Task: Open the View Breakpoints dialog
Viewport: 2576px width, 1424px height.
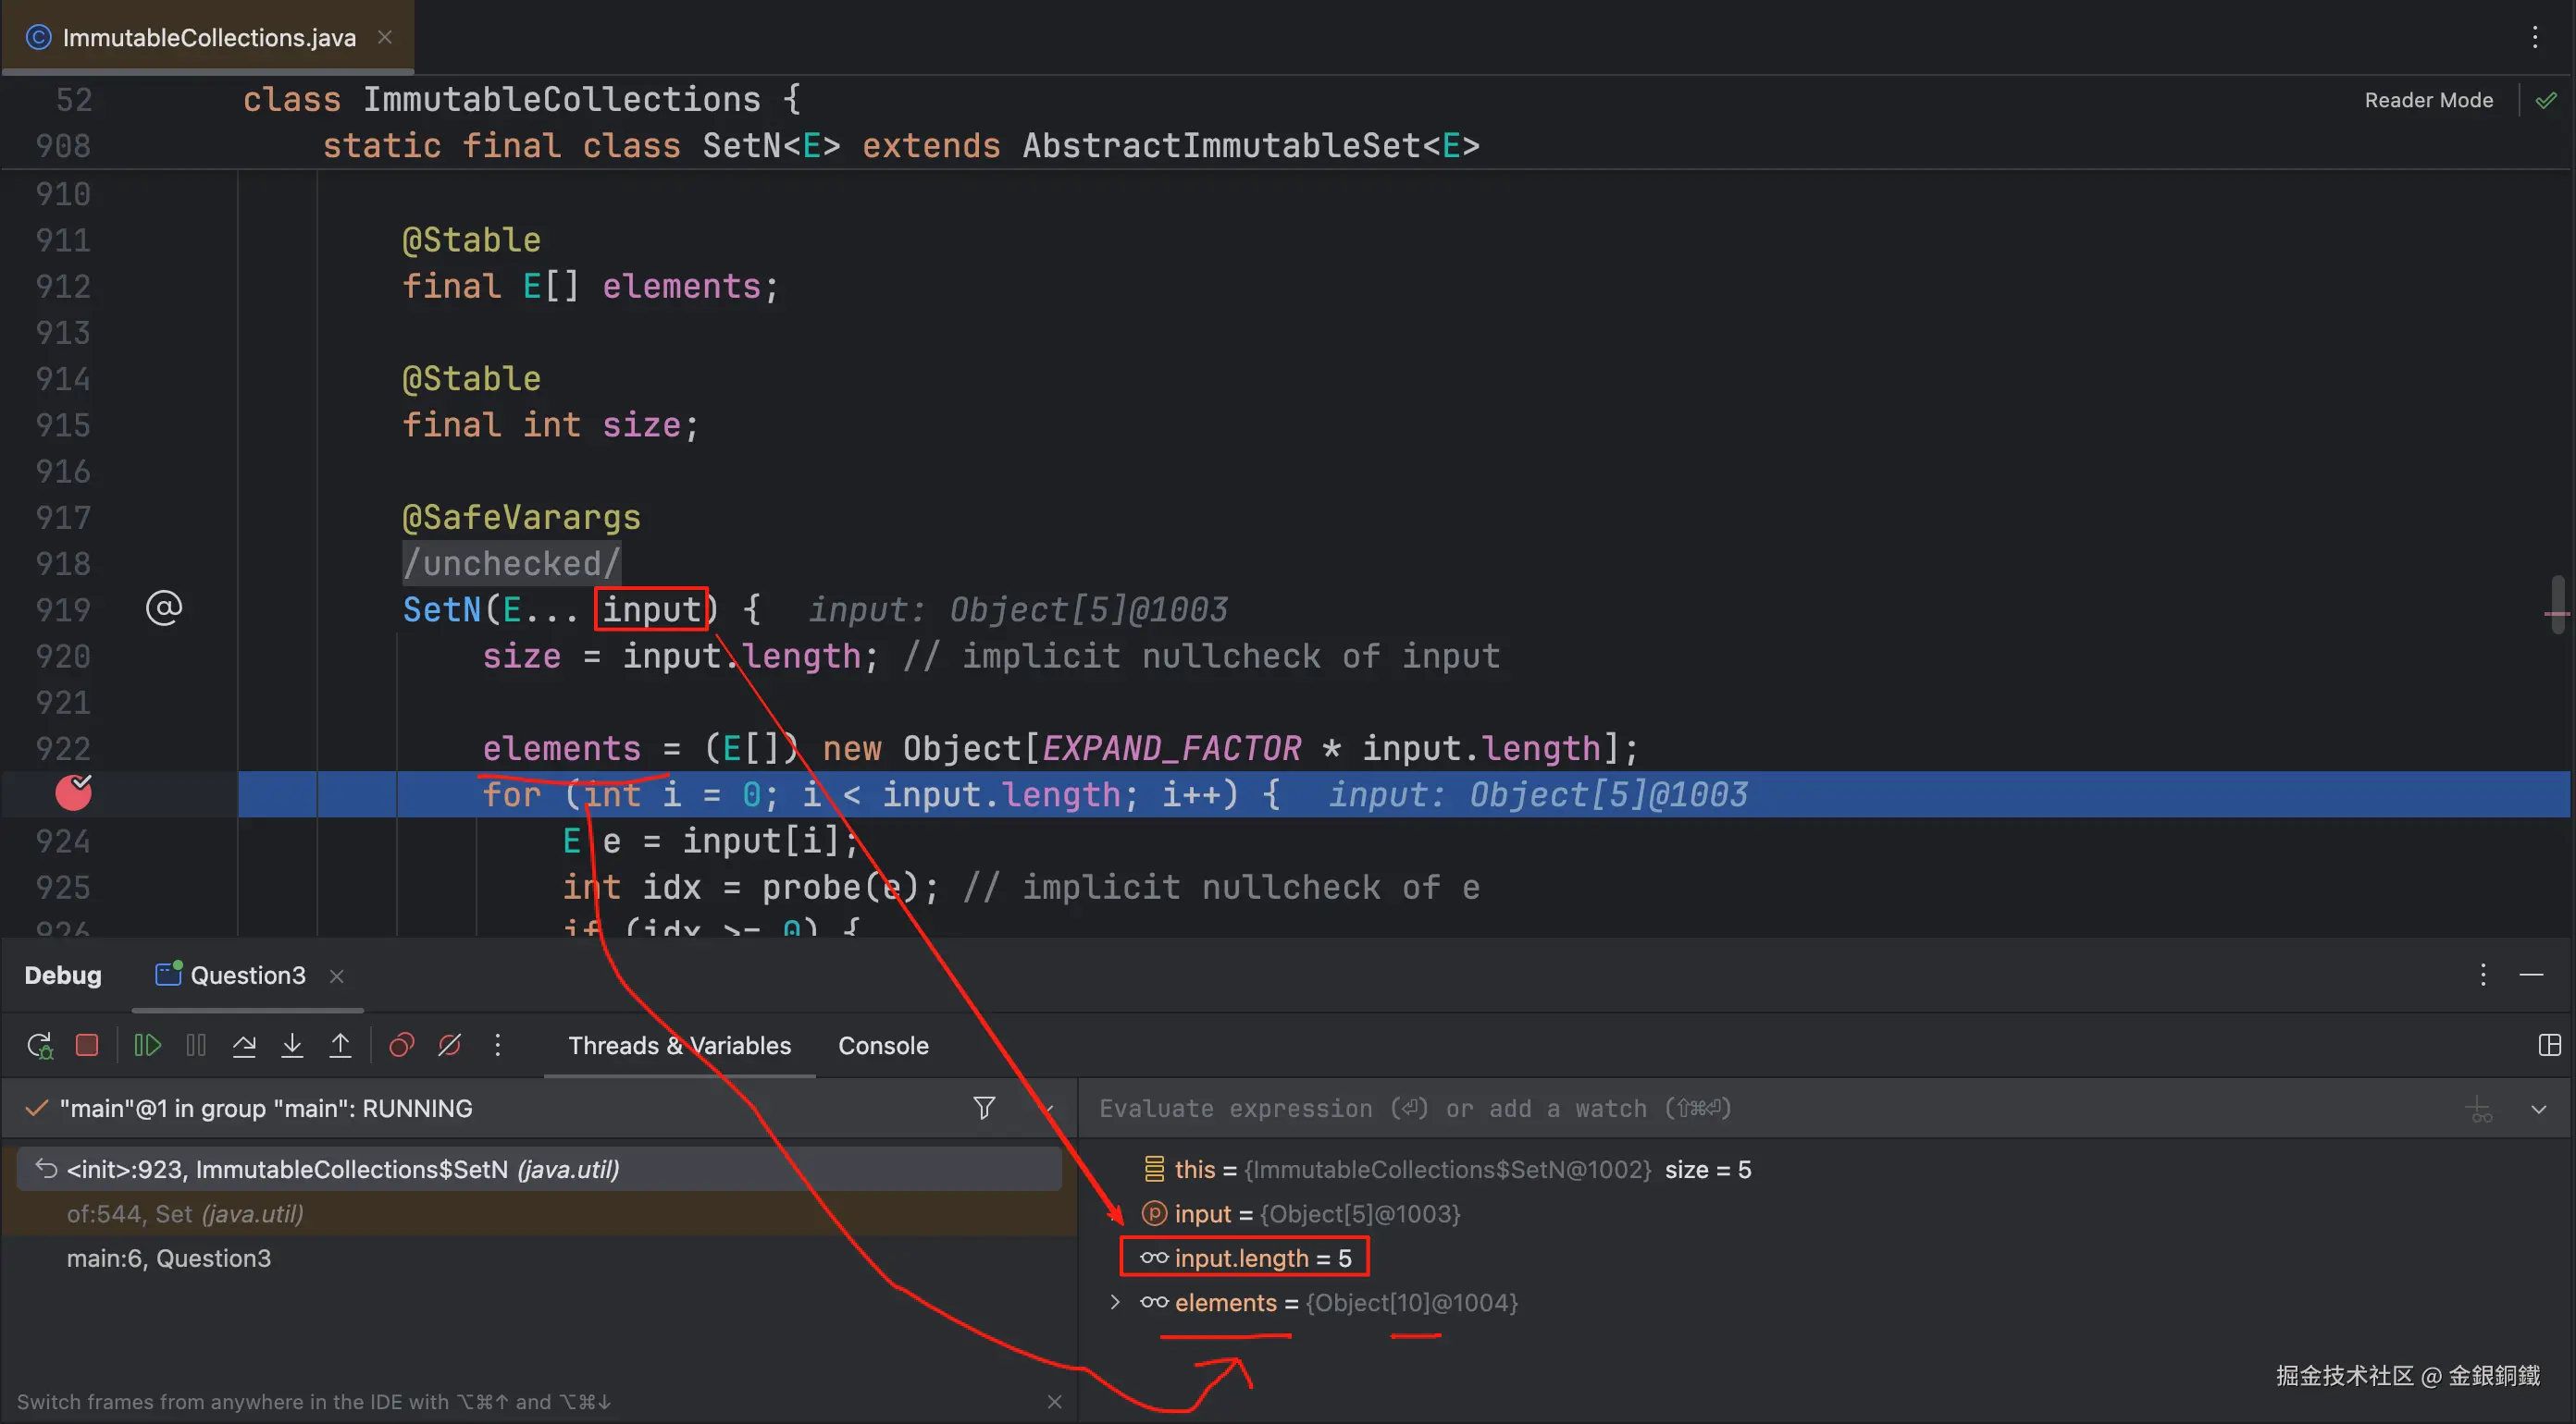Action: pyautogui.click(x=401, y=1045)
